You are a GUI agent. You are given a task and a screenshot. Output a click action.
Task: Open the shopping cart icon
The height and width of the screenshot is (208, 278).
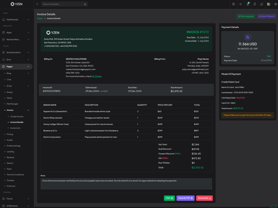pyautogui.click(x=248, y=4)
